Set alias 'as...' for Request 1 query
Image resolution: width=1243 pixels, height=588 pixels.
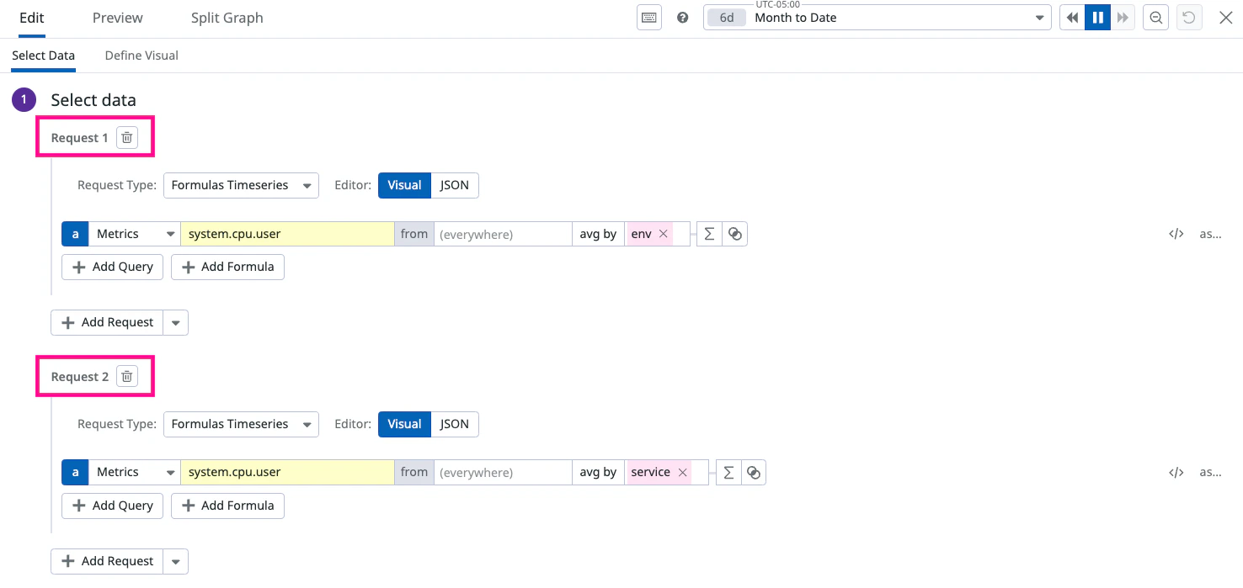pyautogui.click(x=1210, y=234)
